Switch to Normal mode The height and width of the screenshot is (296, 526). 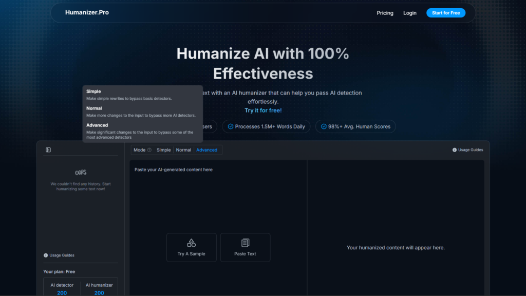[x=183, y=150]
